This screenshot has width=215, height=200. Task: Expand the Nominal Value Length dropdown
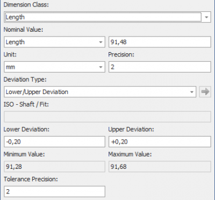click(x=101, y=42)
